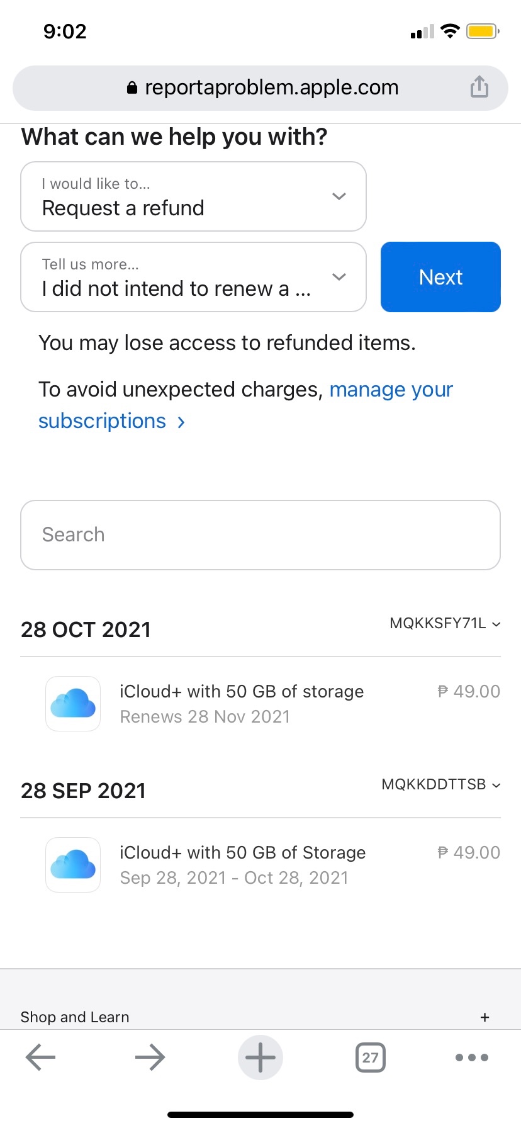521x1128 pixels.
Task: Tap the browser forward arrow
Action: [150, 1057]
